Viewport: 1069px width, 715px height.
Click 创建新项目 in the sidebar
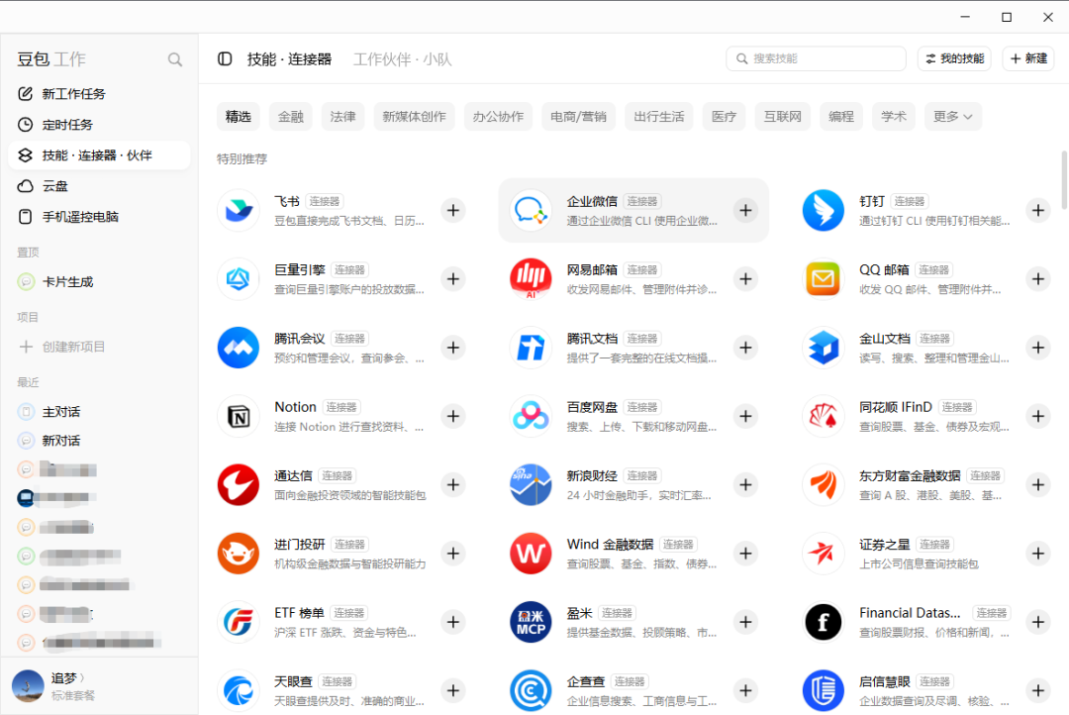click(x=99, y=347)
